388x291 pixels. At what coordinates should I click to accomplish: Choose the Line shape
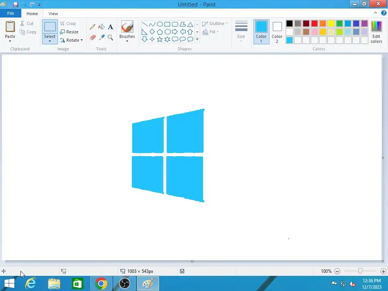tap(144, 24)
